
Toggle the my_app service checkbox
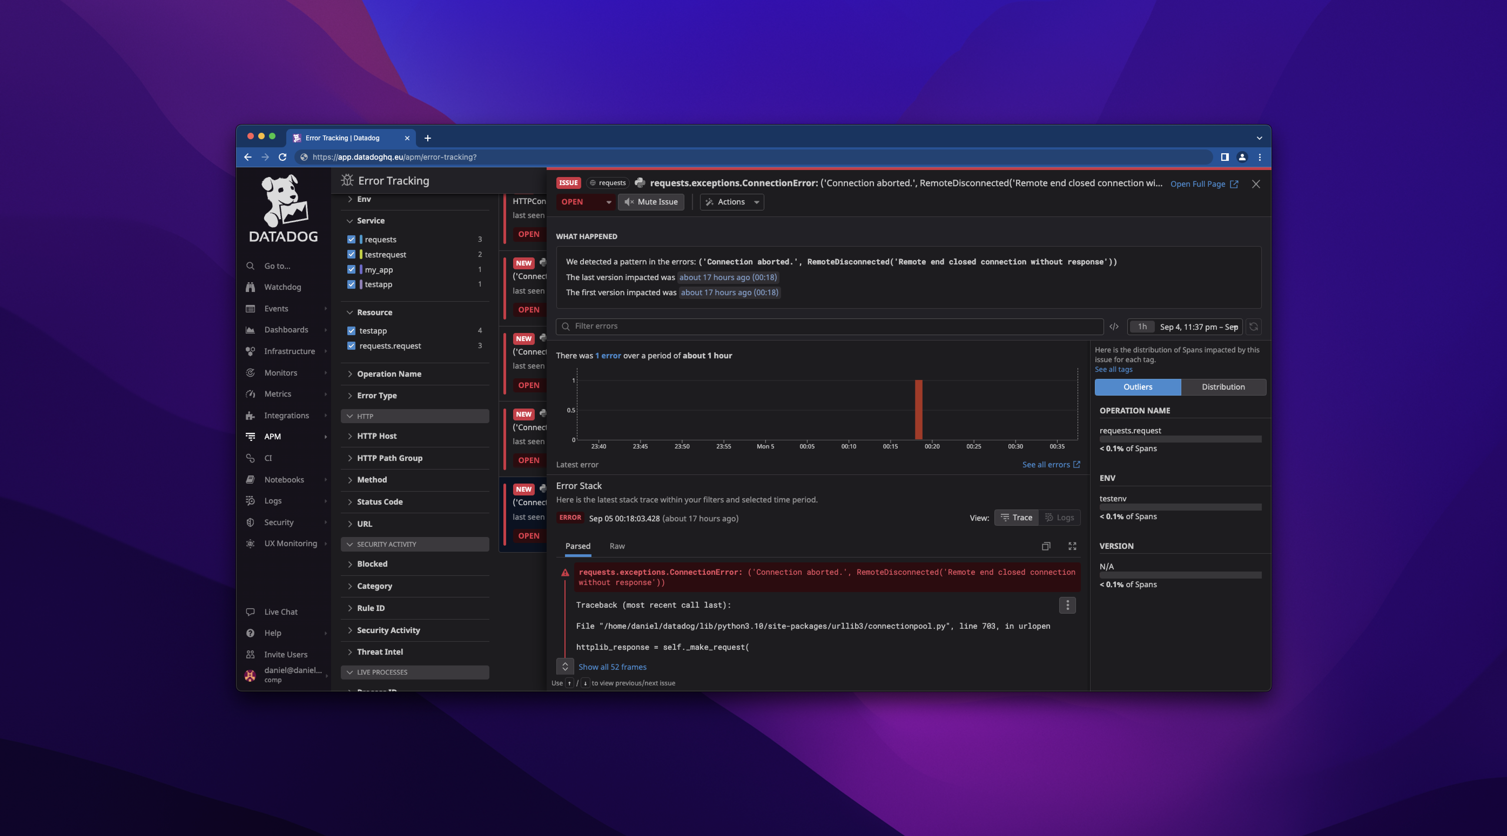(352, 270)
